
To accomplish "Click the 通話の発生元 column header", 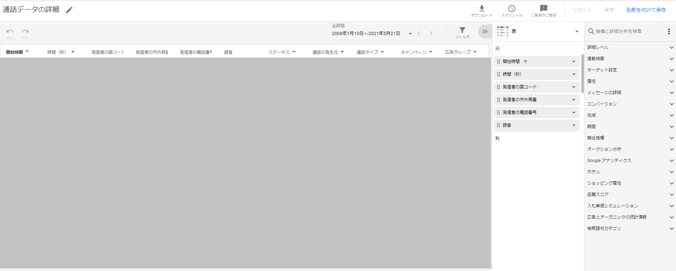I will tap(325, 52).
